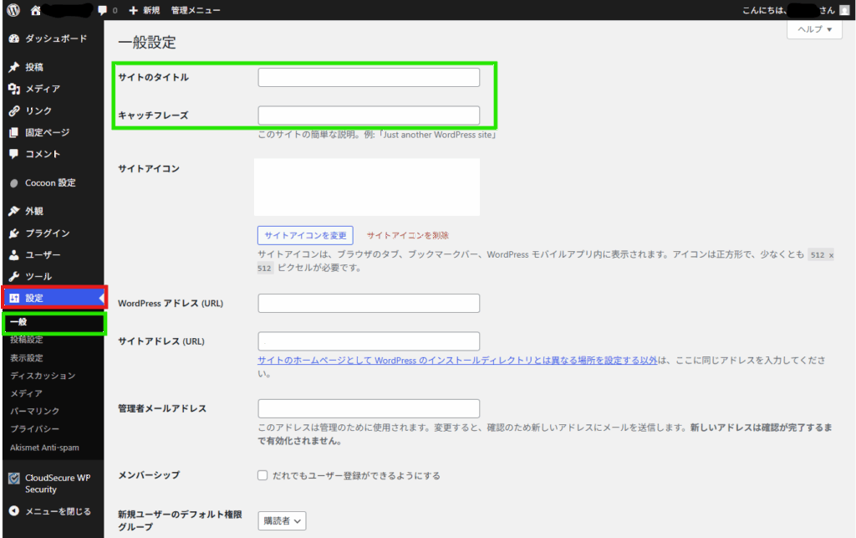Click the Users person icon
856x538 pixels.
(x=14, y=255)
